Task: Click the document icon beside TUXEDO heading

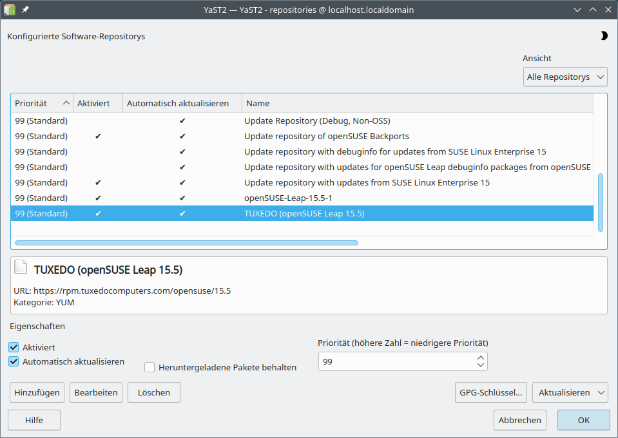Action: [21, 267]
